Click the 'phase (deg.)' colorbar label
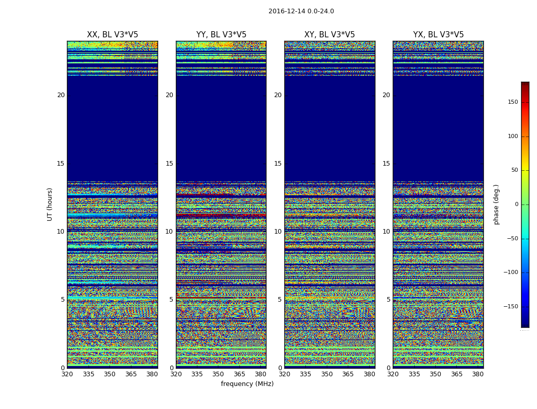Screen dimensions: 537x409 pyautogui.click(x=497, y=204)
